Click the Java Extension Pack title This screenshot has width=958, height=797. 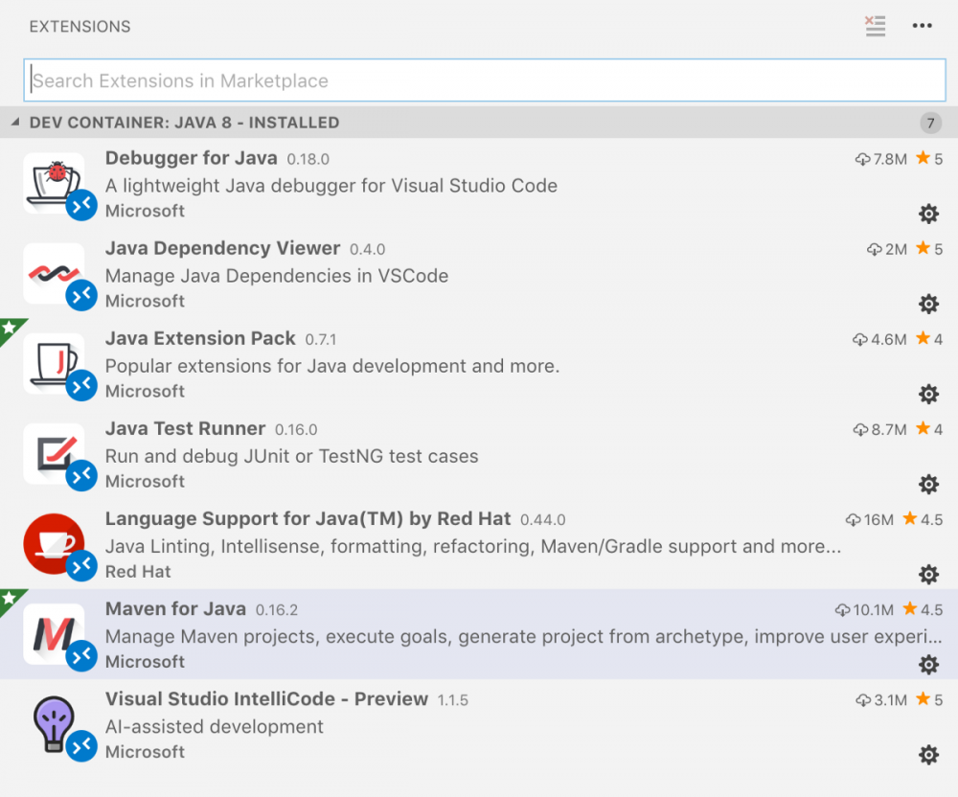(x=200, y=339)
